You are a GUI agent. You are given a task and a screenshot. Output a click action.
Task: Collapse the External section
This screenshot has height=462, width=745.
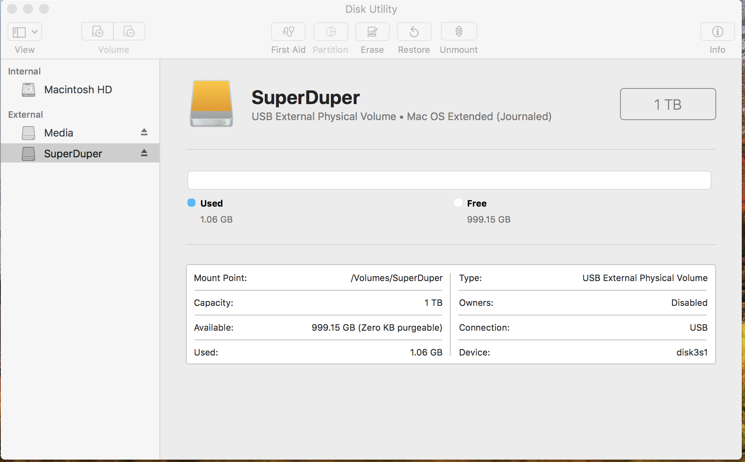pyautogui.click(x=25, y=114)
